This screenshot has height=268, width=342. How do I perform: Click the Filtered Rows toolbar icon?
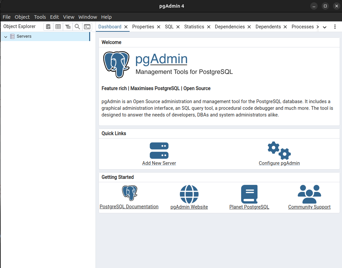68,27
